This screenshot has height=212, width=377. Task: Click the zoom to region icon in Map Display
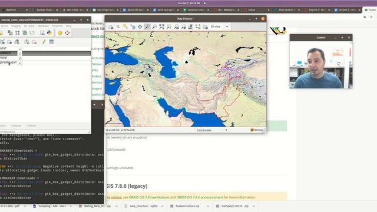(169, 27)
